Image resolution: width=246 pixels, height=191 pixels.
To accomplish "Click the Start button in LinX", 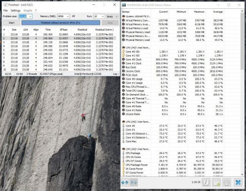I will point(11,23).
